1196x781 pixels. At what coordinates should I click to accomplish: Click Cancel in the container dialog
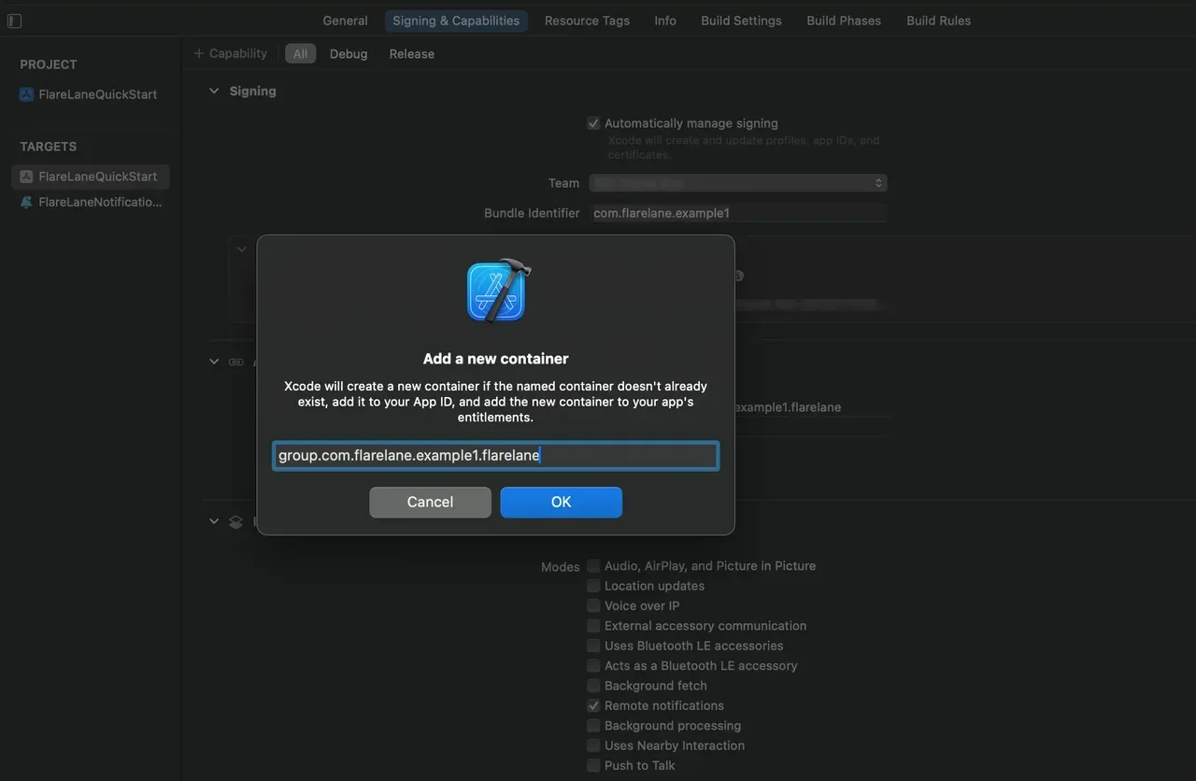click(x=430, y=502)
